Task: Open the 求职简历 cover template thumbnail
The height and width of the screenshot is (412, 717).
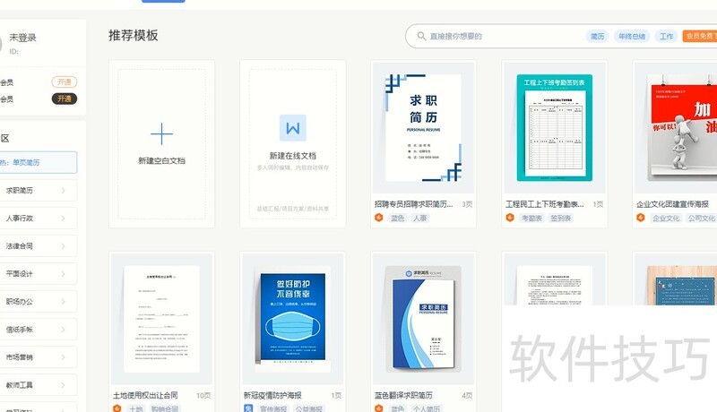Action: click(x=423, y=128)
